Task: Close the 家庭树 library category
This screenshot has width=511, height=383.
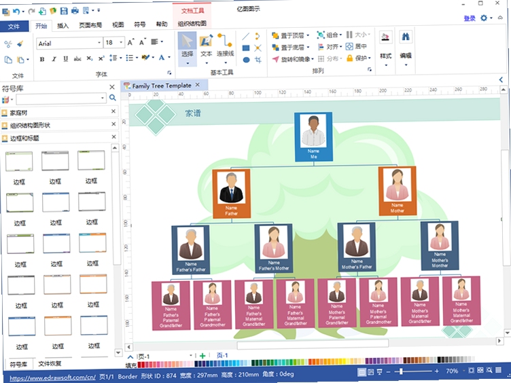Action: coord(113,111)
